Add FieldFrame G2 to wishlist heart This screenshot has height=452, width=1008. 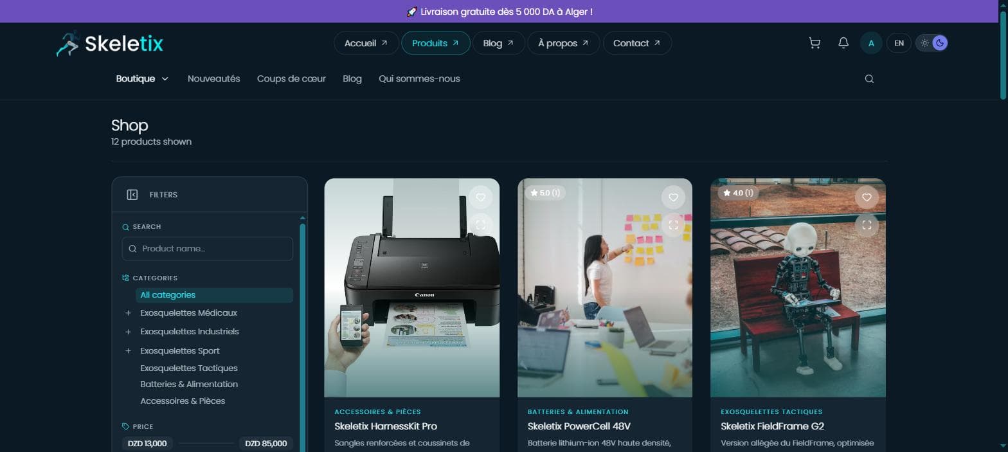tap(867, 197)
